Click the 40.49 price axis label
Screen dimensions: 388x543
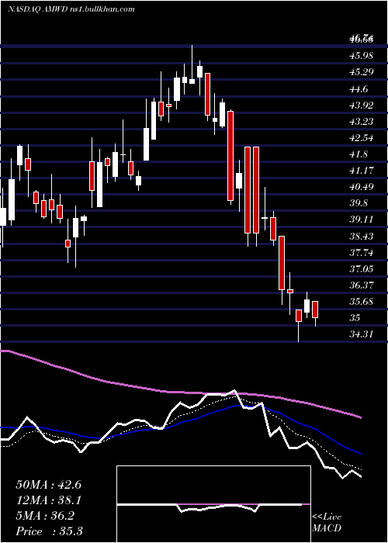[x=362, y=187]
